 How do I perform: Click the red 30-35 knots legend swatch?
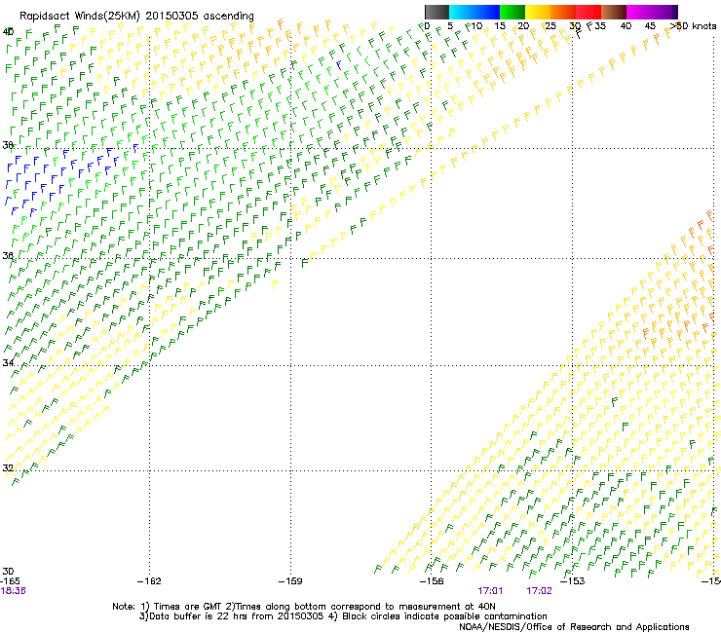click(588, 12)
